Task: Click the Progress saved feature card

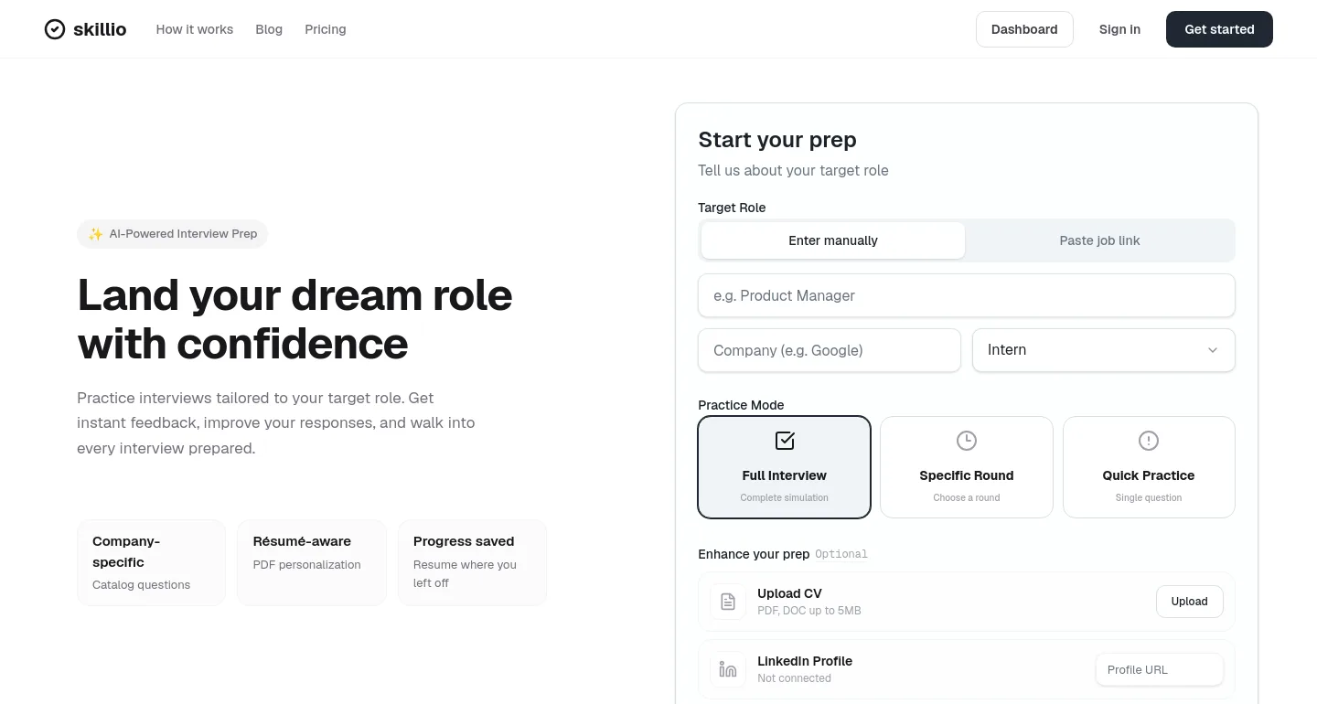Action: 472,562
